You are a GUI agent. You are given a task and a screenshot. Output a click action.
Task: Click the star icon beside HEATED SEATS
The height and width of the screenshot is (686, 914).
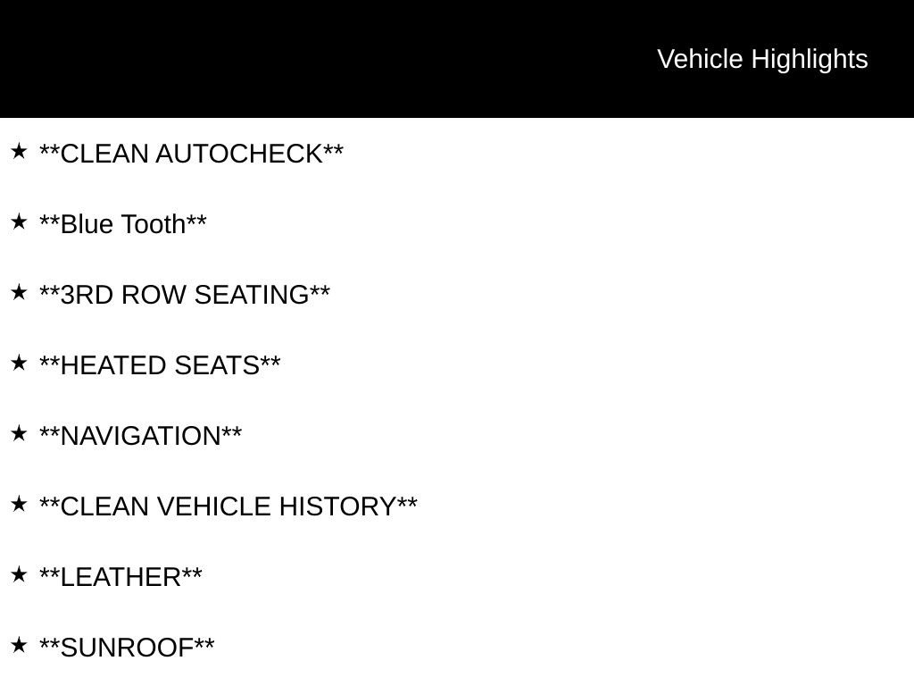(19, 364)
